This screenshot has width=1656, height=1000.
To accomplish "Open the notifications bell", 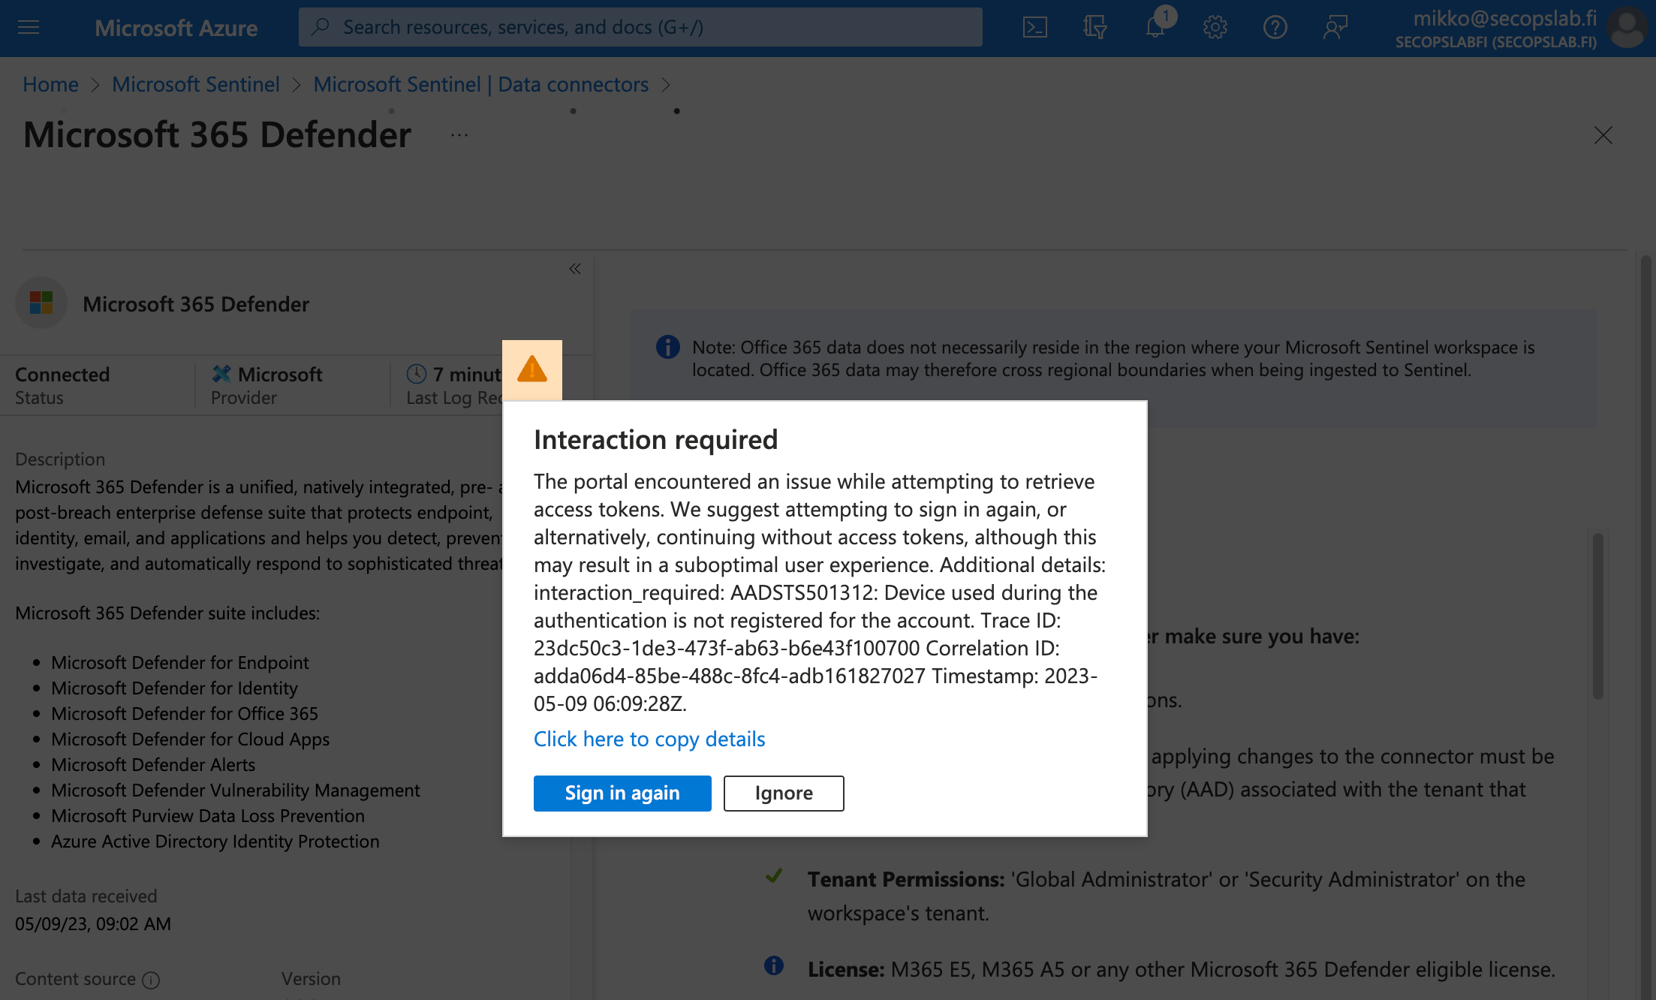I will [x=1155, y=28].
